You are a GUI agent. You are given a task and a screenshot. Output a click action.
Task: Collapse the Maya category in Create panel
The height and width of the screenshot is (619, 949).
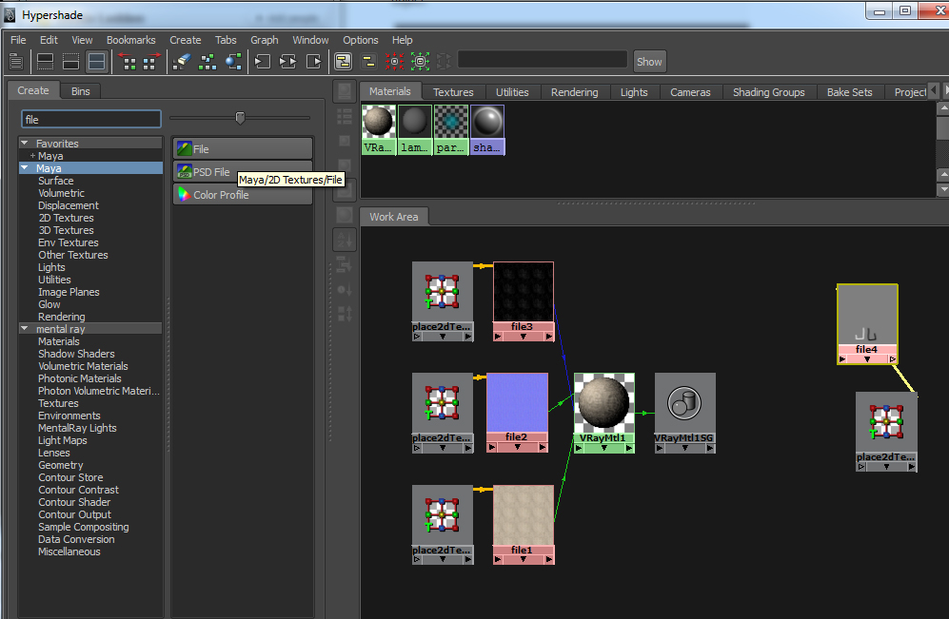(23, 167)
